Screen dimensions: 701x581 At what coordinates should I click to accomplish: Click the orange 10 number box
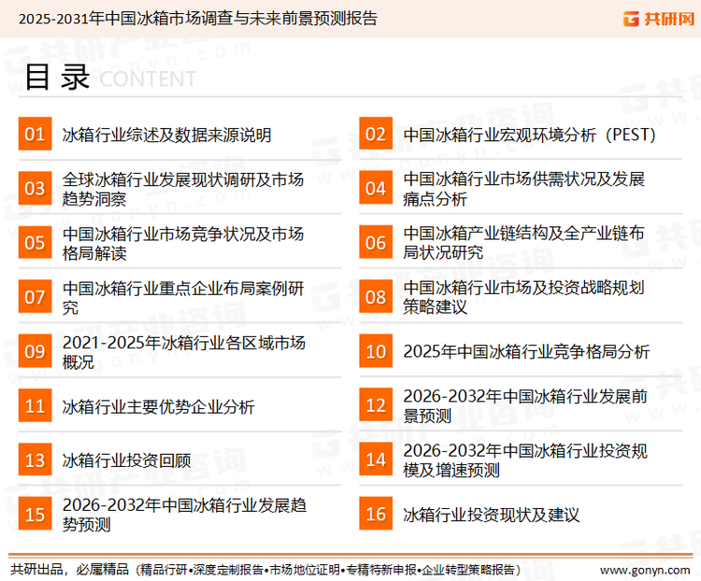coord(376,351)
